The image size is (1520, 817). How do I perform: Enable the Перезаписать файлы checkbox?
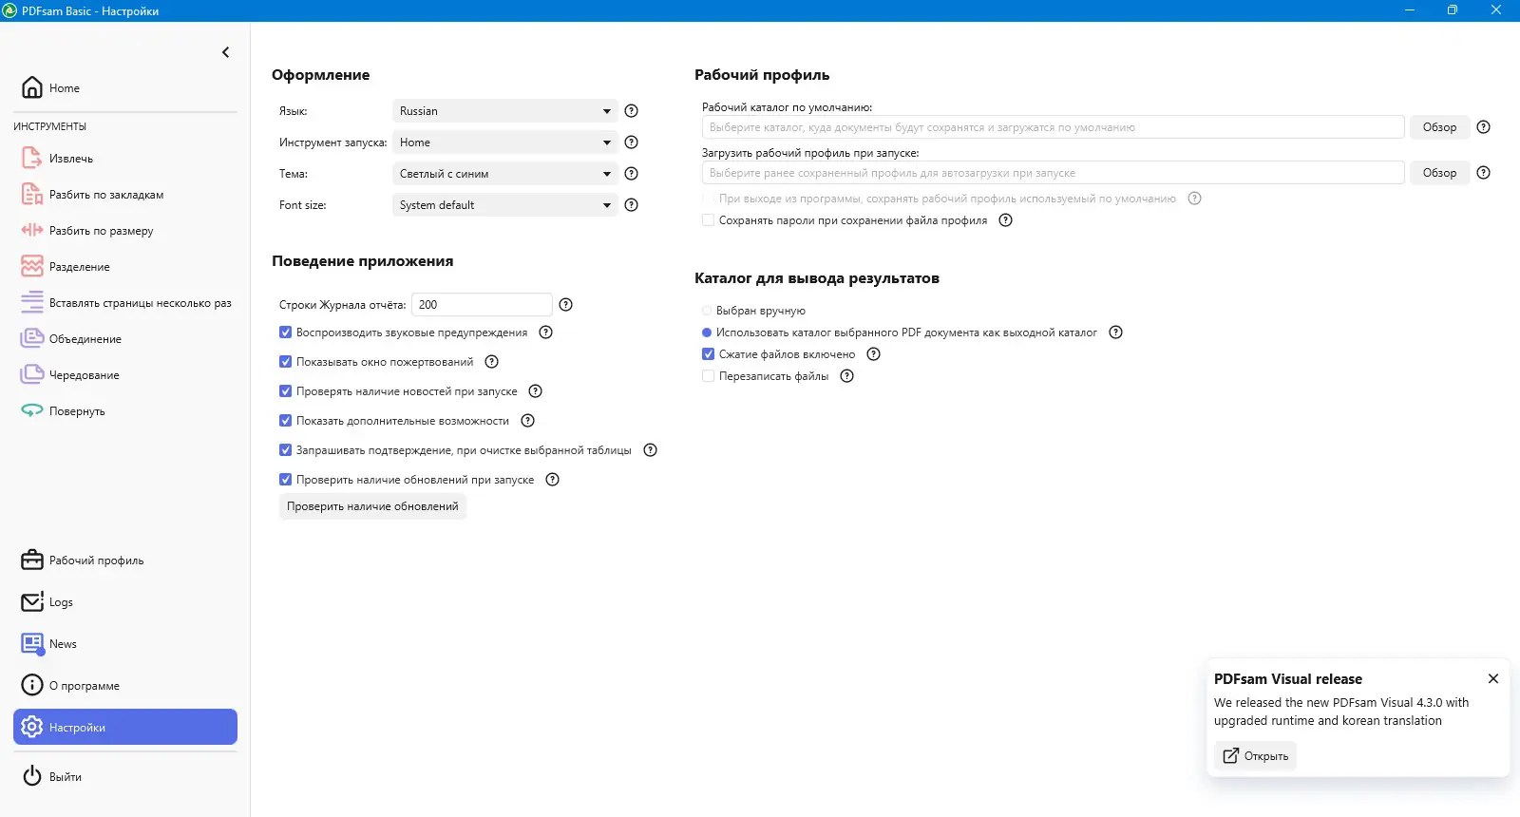[708, 376]
